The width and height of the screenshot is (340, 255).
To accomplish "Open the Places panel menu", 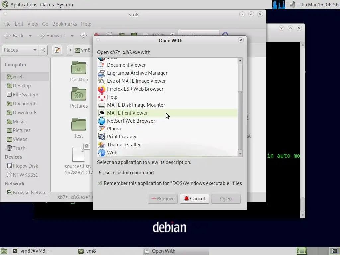I will pos(47,5).
